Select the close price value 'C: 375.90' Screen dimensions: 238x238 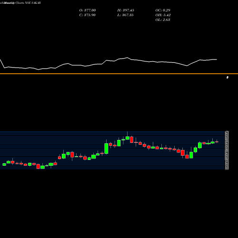pos(87,15)
